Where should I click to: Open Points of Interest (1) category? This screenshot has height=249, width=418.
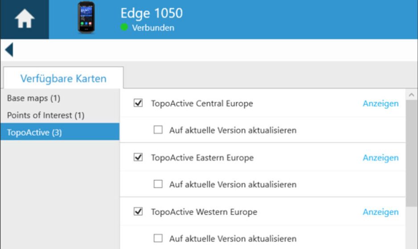pyautogui.click(x=60, y=115)
